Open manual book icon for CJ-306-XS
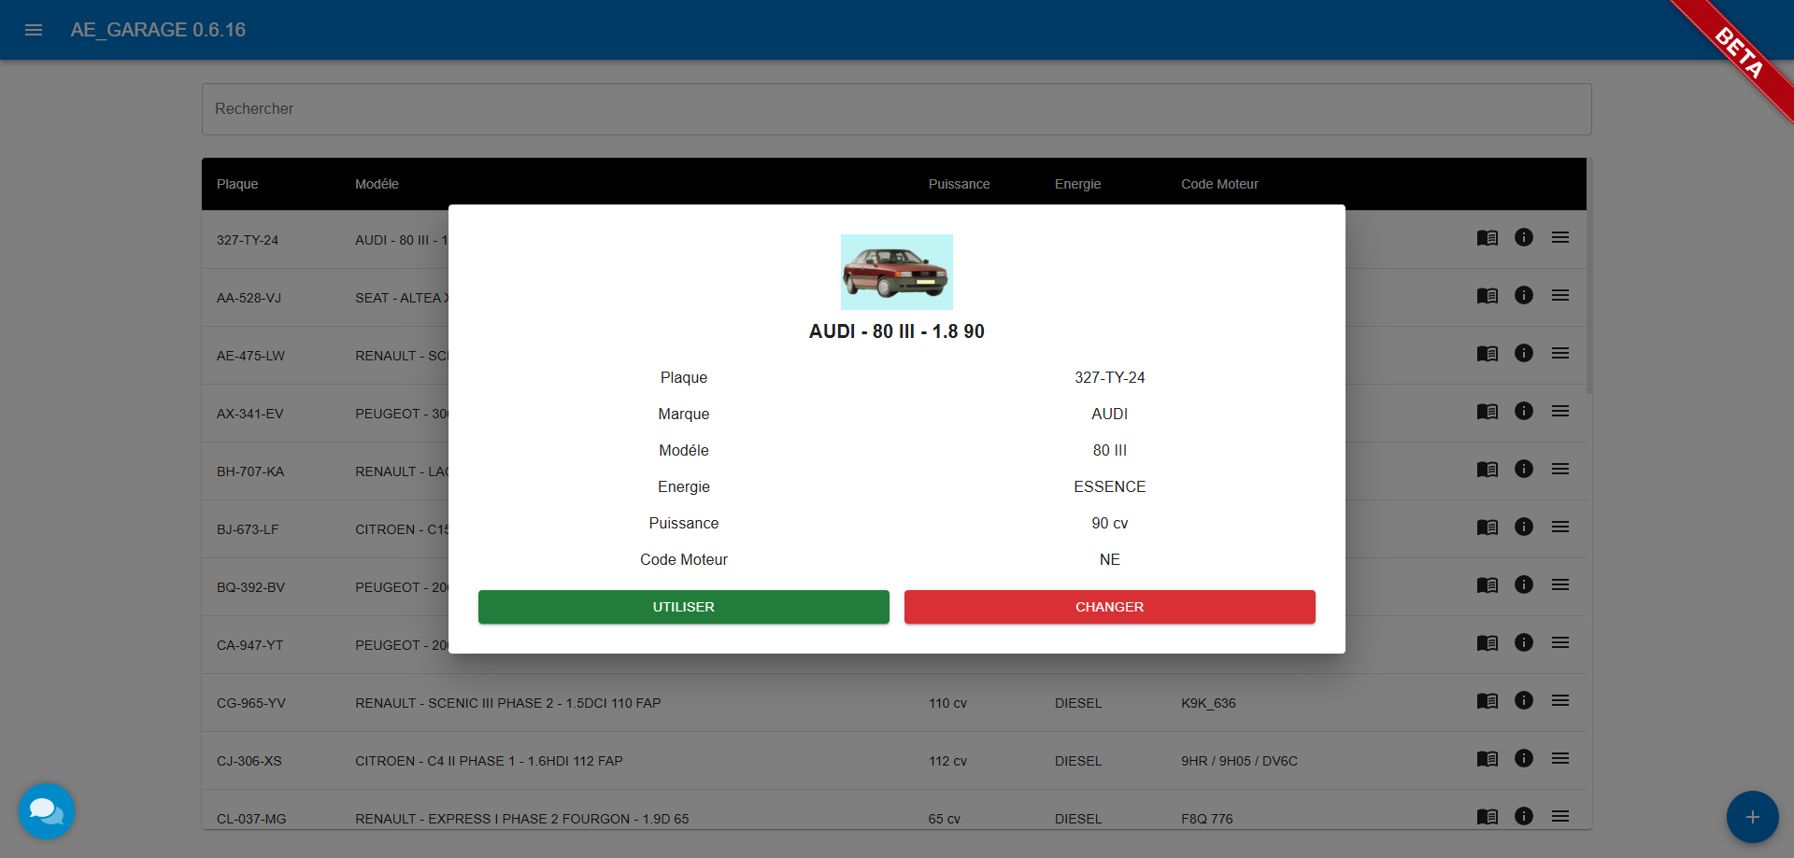Viewport: 1794px width, 858px height. pos(1488,759)
